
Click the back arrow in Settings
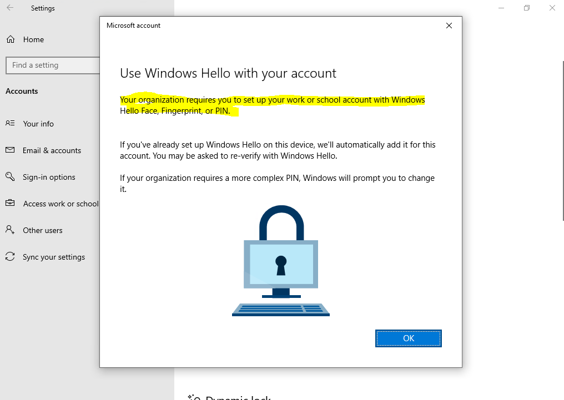[10, 8]
